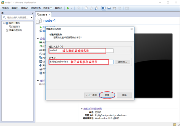The width and height of the screenshot is (180, 126).
Task: Open the library search dropdown arrow
Action: tap(32, 17)
